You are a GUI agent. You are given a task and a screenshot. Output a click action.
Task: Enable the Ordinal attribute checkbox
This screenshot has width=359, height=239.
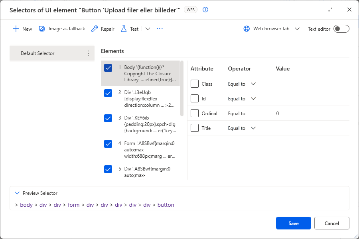tap(195, 113)
